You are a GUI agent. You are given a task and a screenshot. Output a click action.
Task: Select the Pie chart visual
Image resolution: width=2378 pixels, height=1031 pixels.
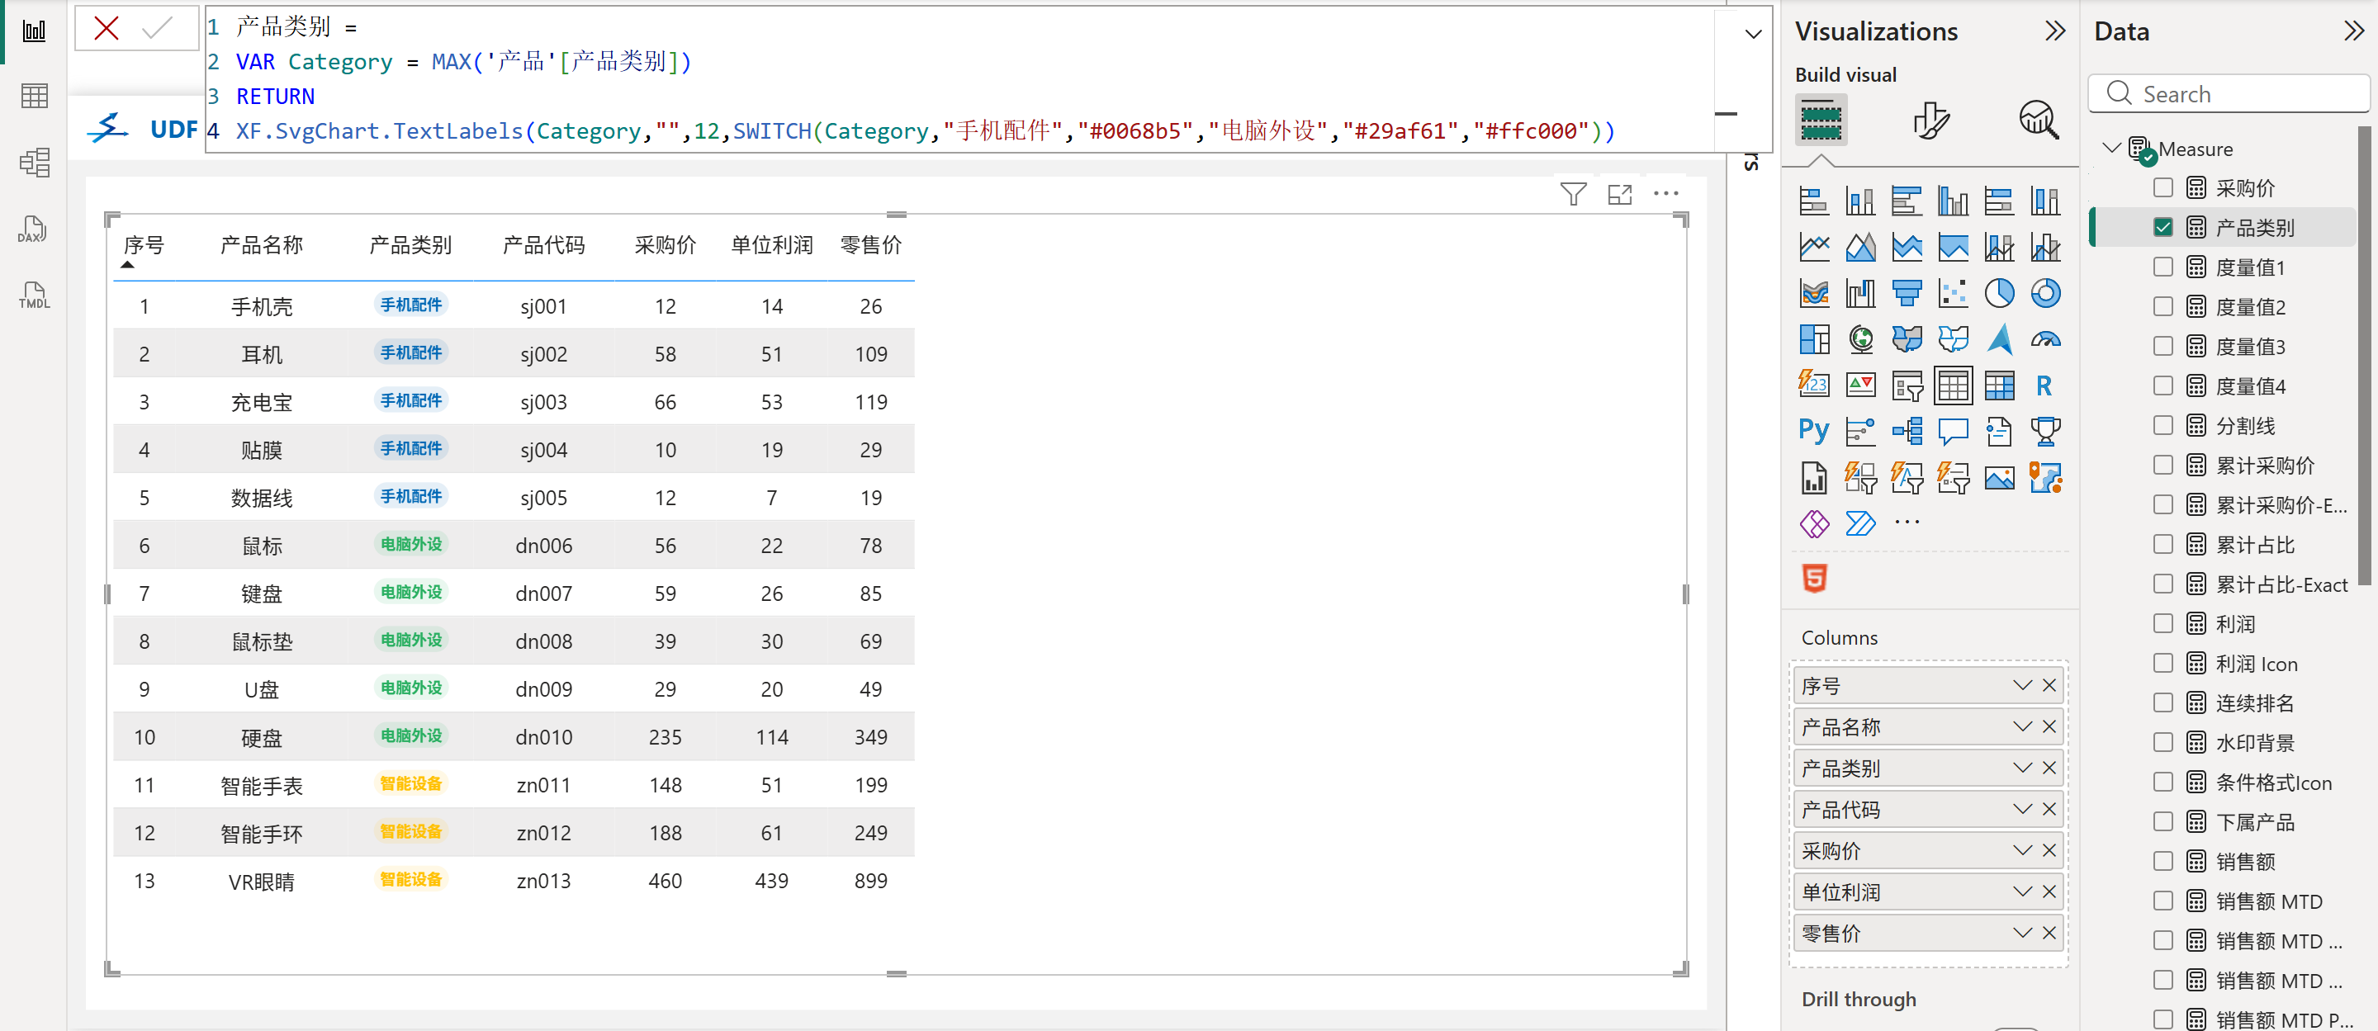click(1998, 294)
